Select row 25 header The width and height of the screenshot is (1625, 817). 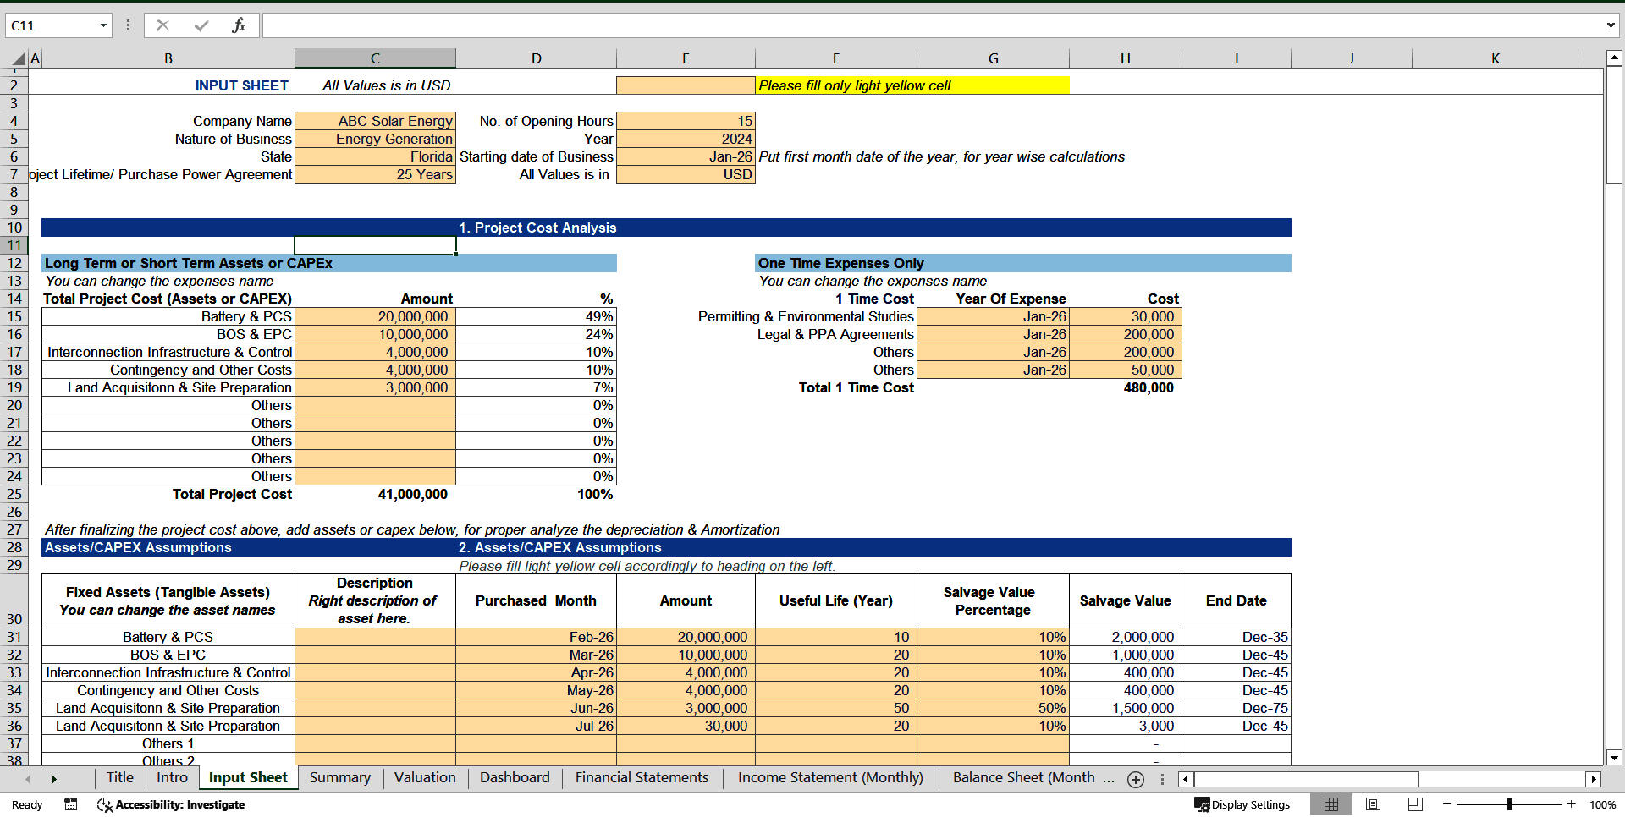click(x=14, y=494)
